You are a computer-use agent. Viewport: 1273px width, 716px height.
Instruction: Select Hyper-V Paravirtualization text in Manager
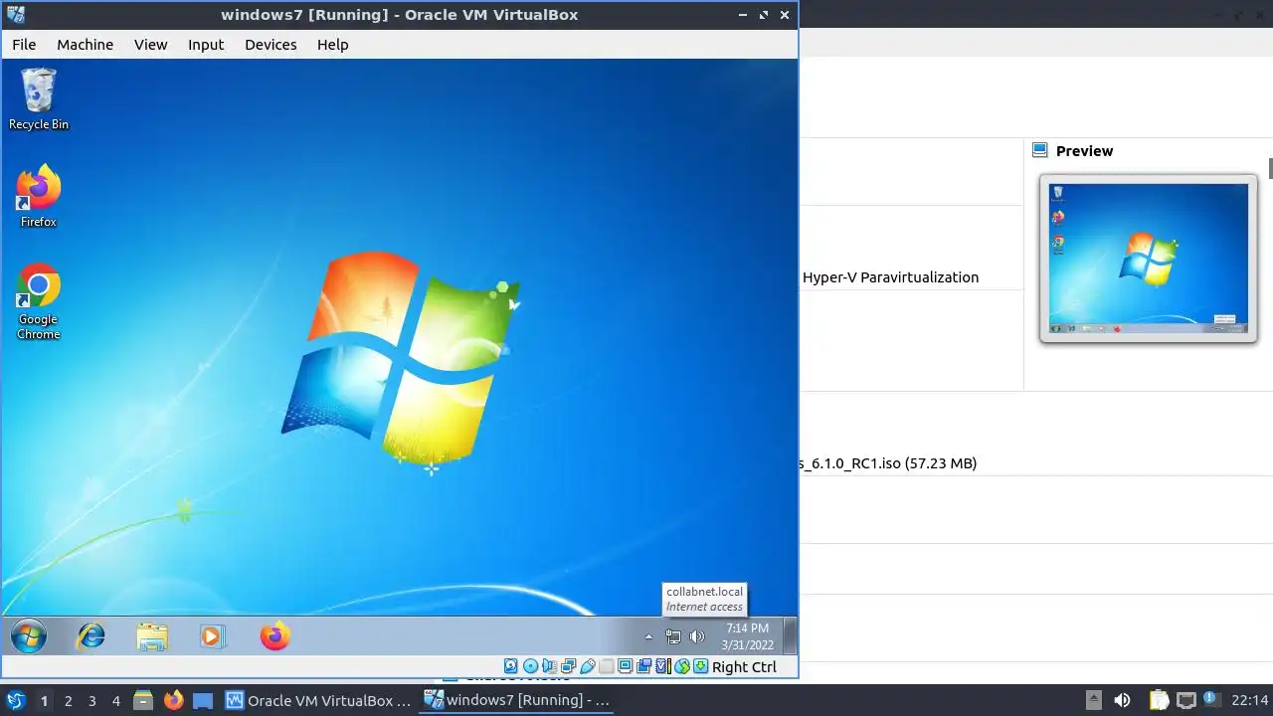[890, 277]
